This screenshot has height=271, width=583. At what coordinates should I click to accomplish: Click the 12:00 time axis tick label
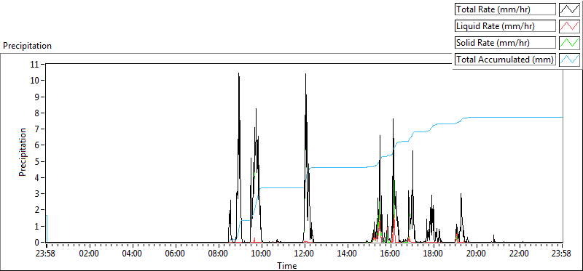click(305, 254)
